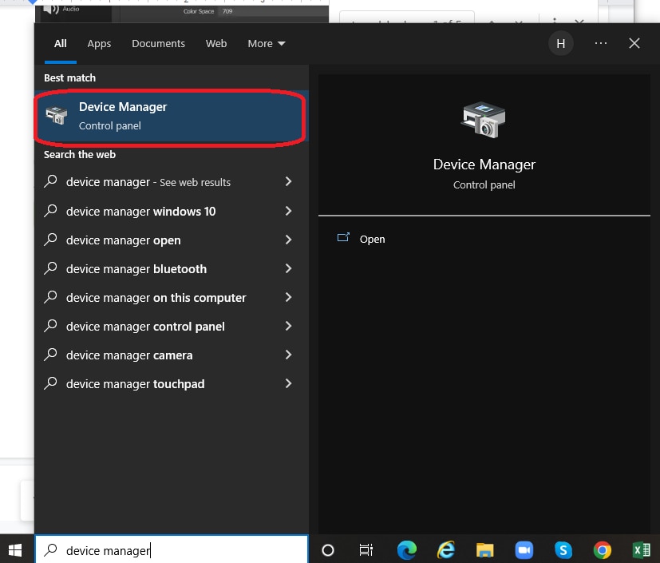Image resolution: width=660 pixels, height=563 pixels.
Task: Click search icon beside 'device manager touchpad'
Action: click(50, 383)
